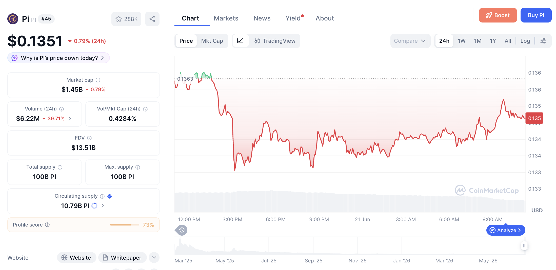Screen dimensions: 556x270
Task: Click the 0.135 current price chart label
Action: (534, 118)
